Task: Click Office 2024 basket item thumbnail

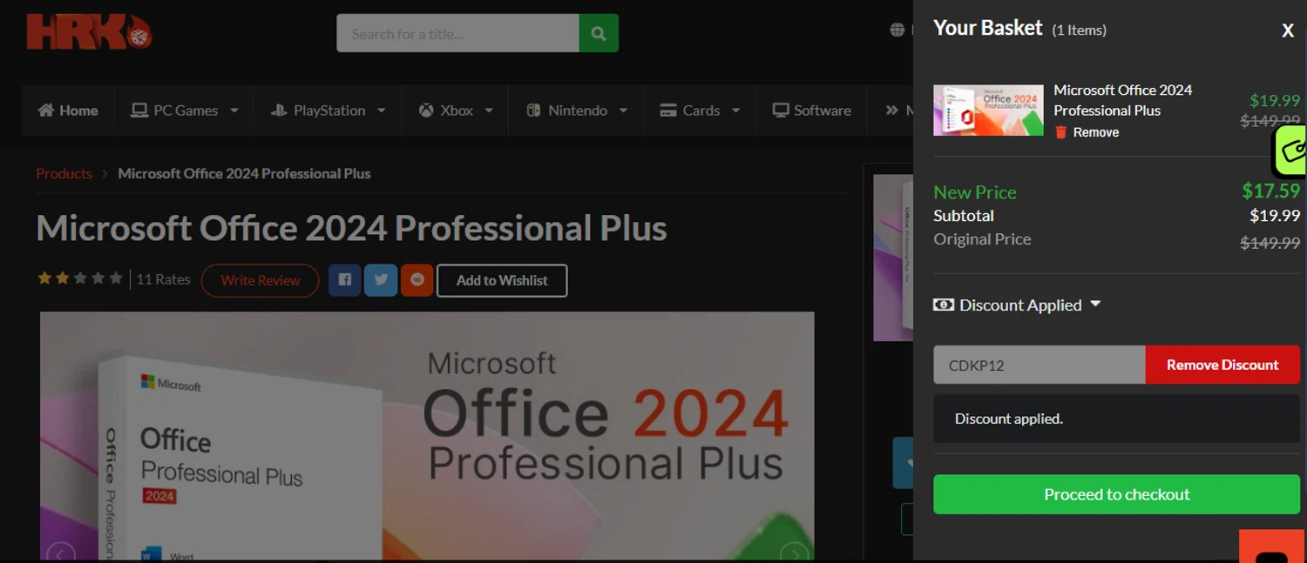Action: click(988, 110)
